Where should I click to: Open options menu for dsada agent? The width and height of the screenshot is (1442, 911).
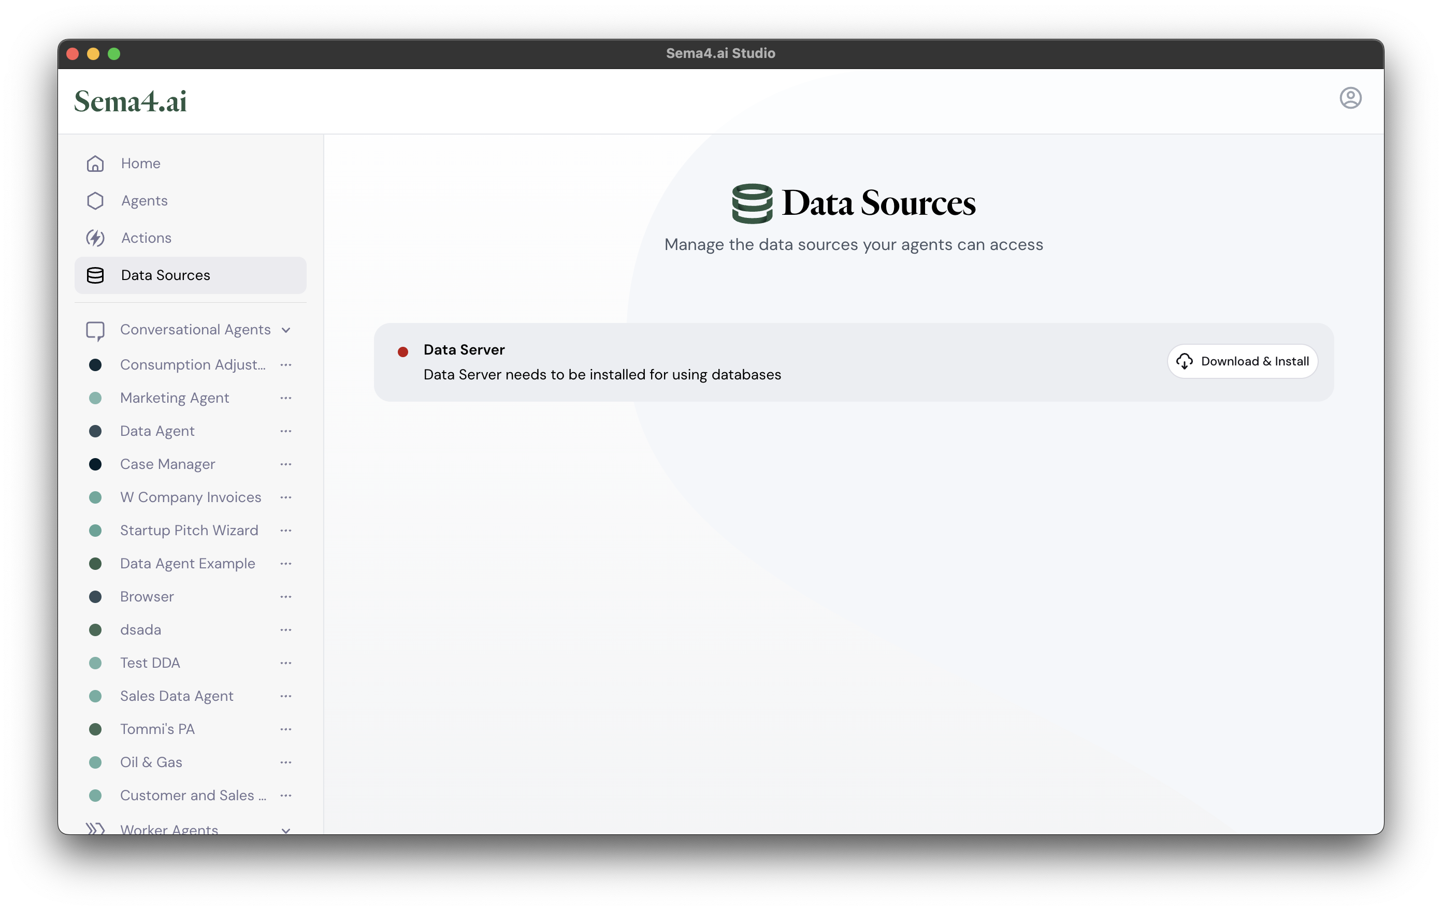point(285,630)
